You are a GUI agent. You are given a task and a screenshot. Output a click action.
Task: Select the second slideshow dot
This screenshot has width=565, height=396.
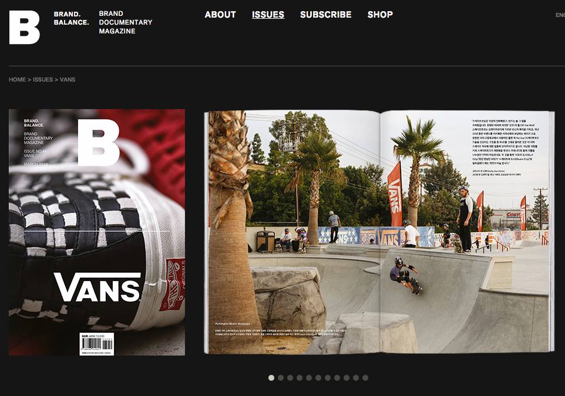coord(281,378)
